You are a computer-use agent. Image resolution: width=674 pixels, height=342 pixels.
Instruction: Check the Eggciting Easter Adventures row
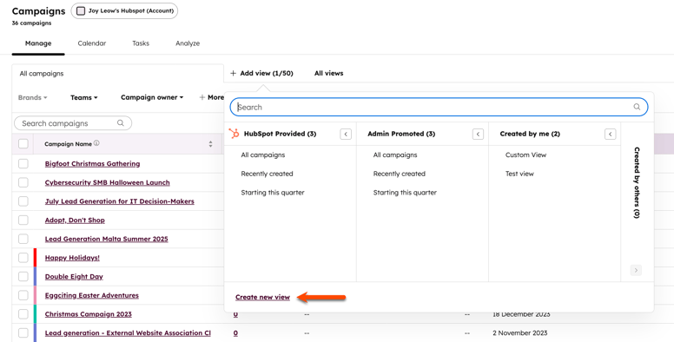click(23, 295)
